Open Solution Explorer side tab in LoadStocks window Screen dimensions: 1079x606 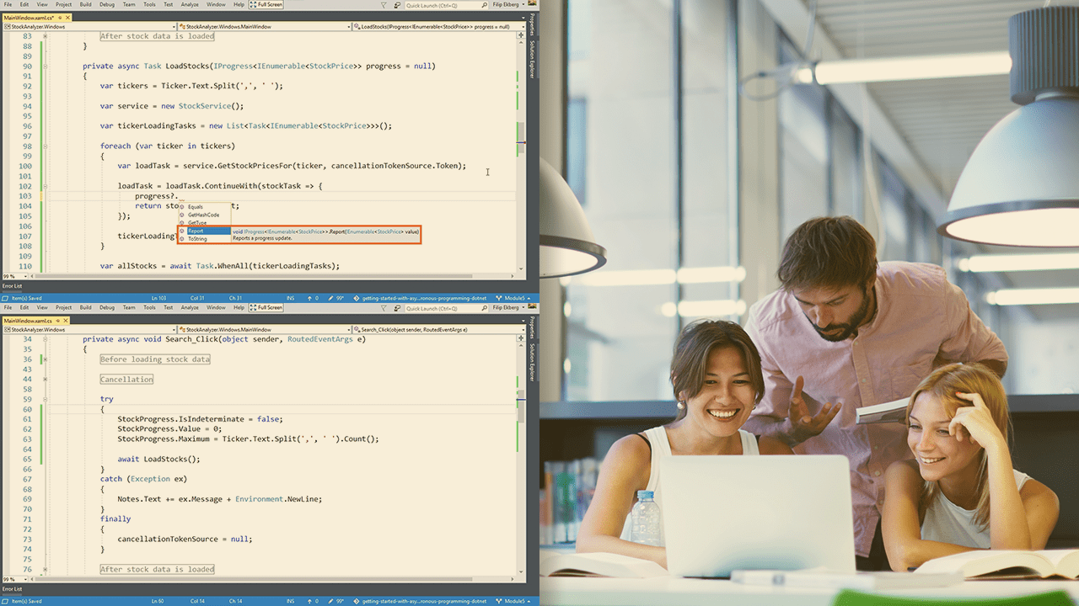coord(532,59)
